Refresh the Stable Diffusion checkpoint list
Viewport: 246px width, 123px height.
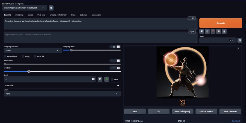[51, 8]
